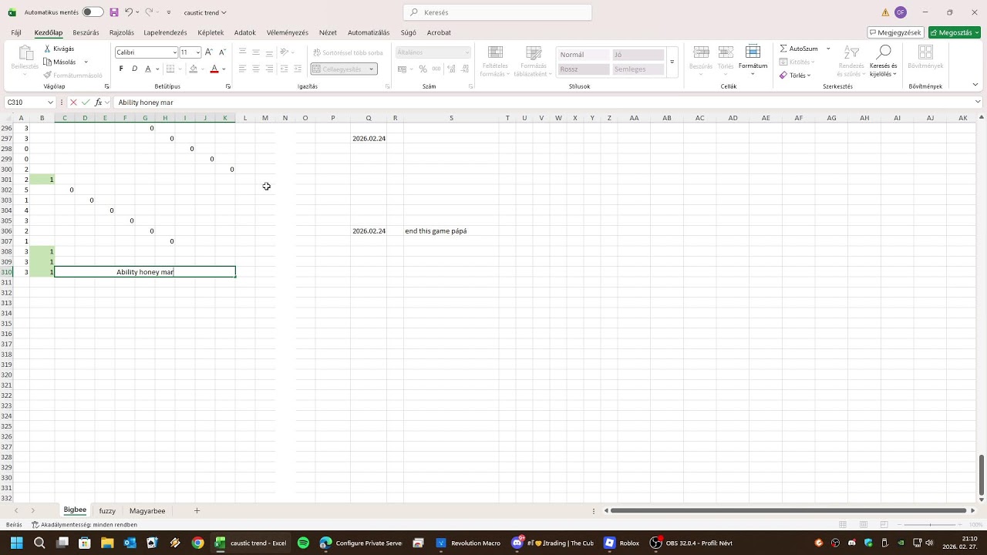Click the Undo arrow icon
Viewport: 987px width, 555px height.
pyautogui.click(x=129, y=12)
